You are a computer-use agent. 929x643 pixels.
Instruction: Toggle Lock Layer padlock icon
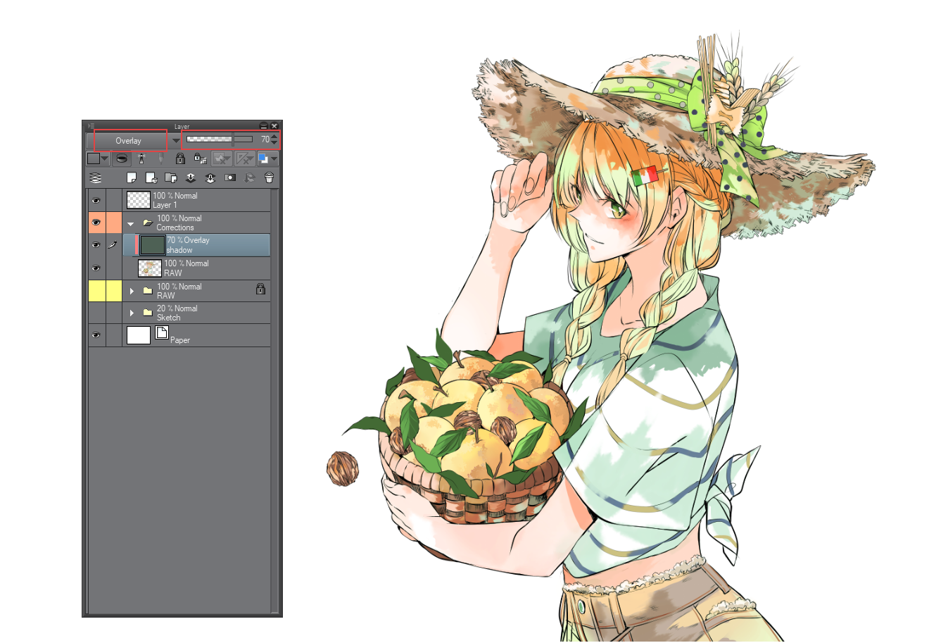180,158
